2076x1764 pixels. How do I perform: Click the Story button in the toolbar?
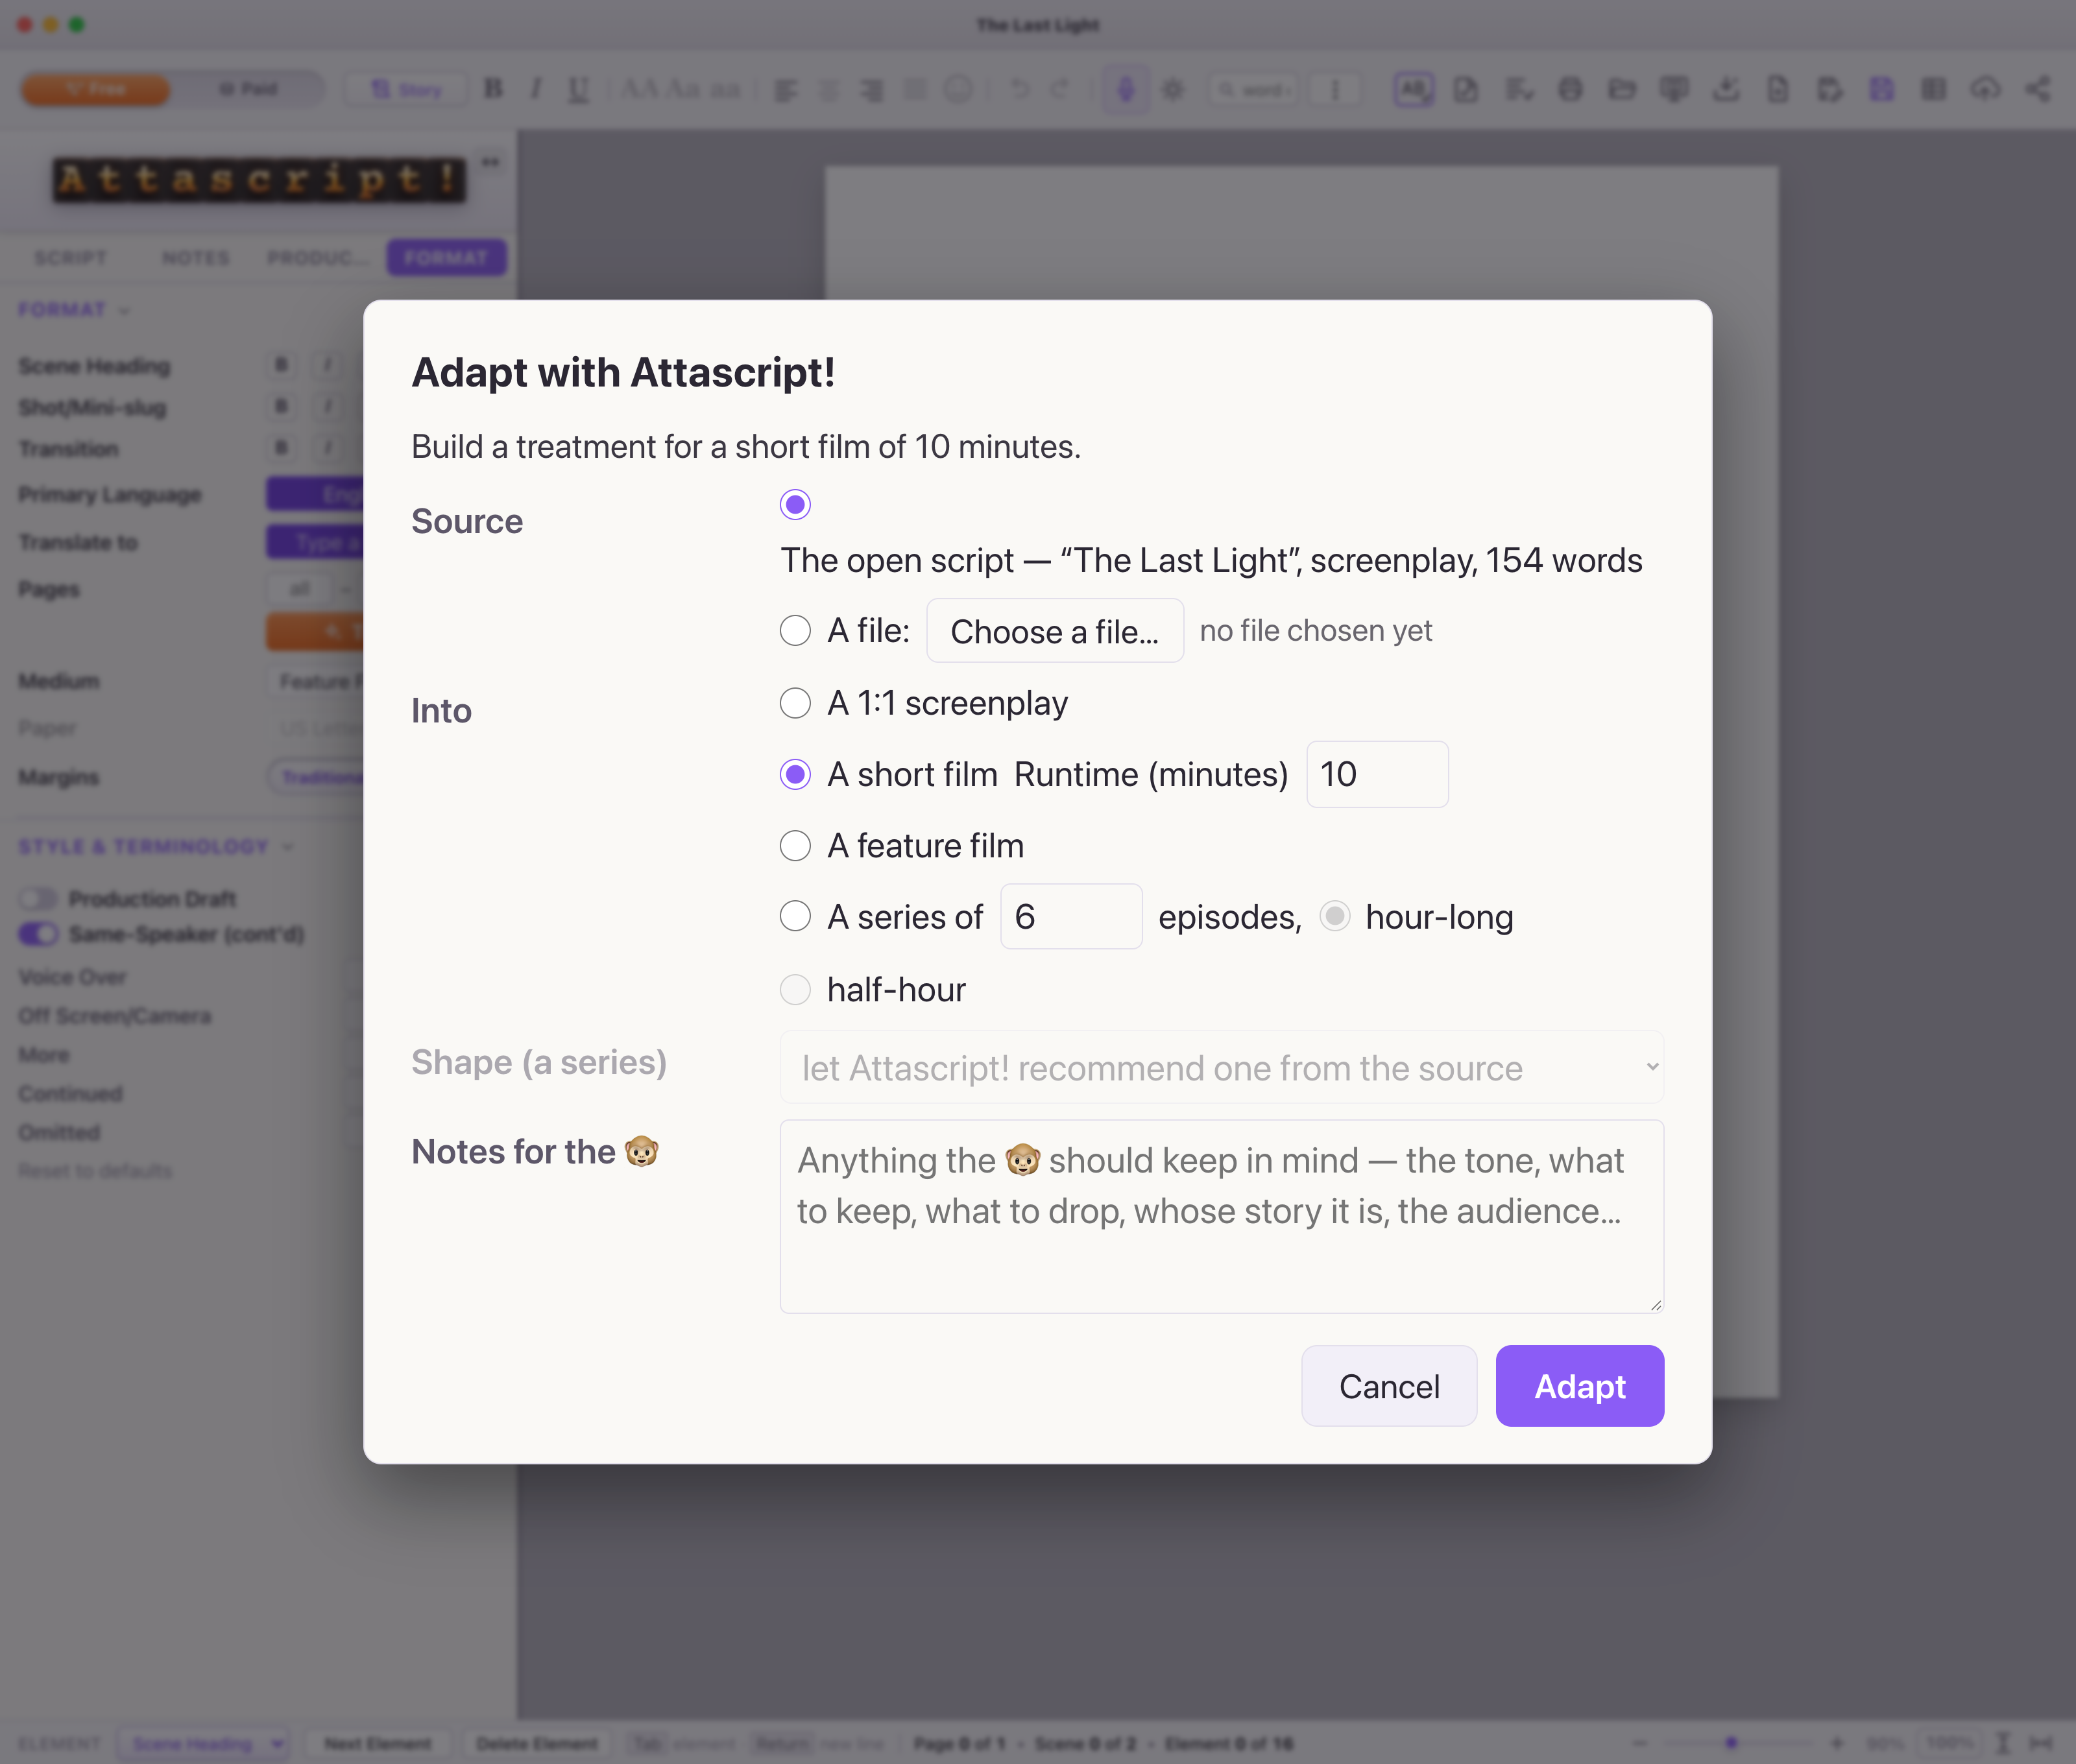406,89
